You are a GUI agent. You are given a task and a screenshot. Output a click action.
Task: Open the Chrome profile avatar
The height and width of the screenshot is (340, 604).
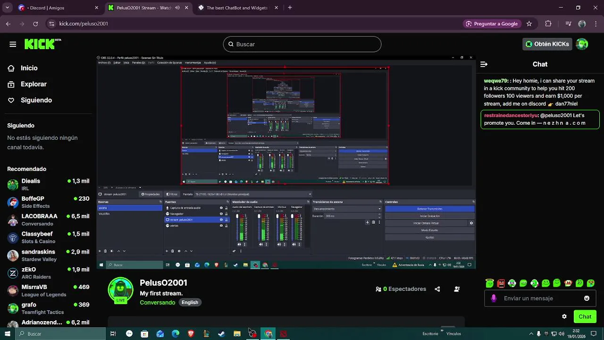click(582, 24)
